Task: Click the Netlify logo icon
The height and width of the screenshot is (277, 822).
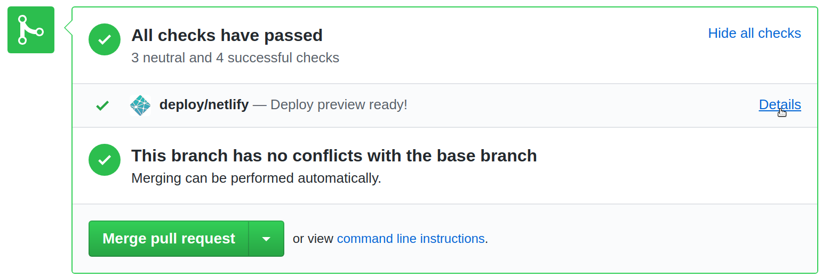Action: (x=140, y=105)
